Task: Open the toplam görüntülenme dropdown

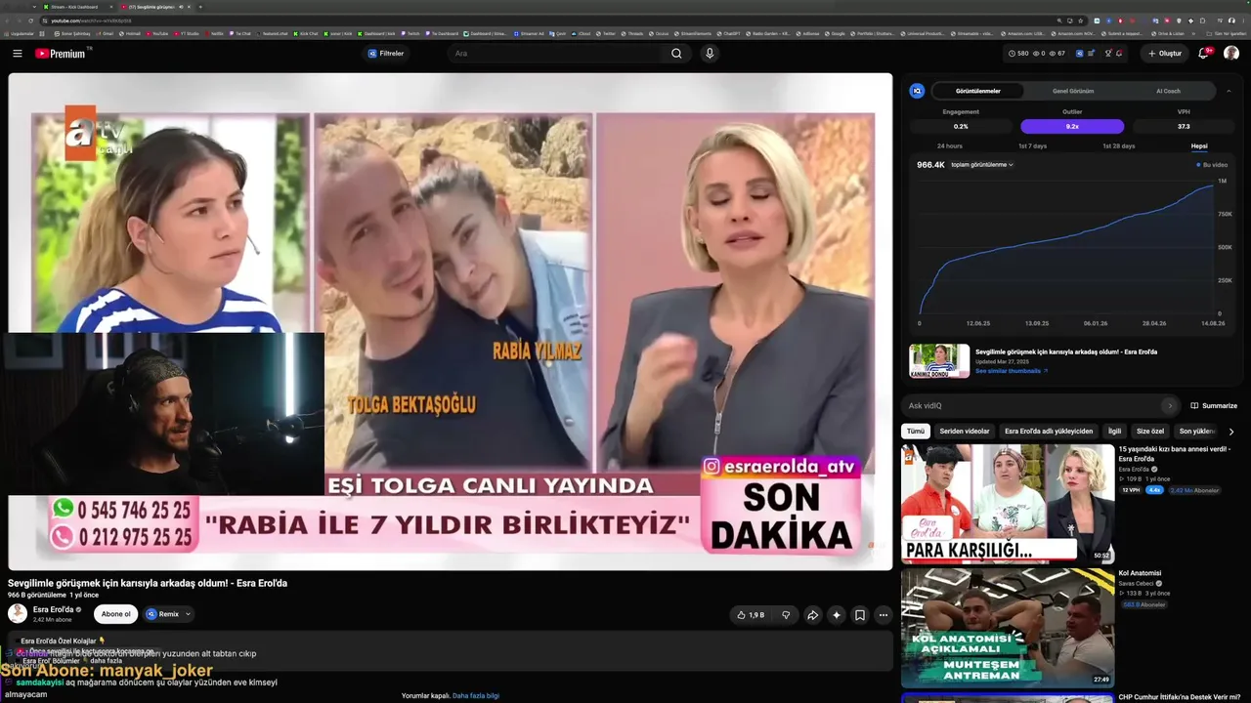Action: [982, 165]
